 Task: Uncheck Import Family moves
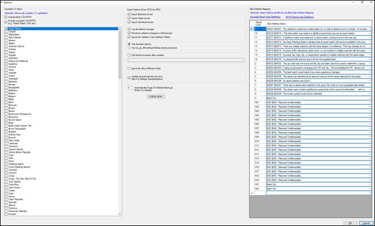click(x=129, y=18)
